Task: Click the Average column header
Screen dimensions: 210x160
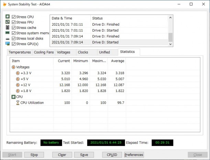Action: pos(117,61)
